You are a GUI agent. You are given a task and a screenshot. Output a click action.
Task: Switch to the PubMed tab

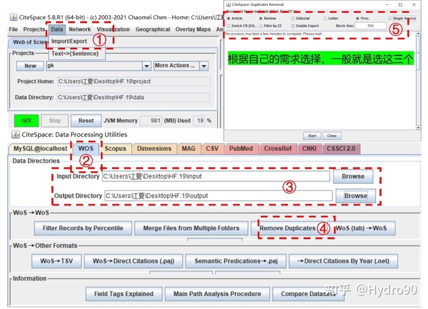click(241, 149)
